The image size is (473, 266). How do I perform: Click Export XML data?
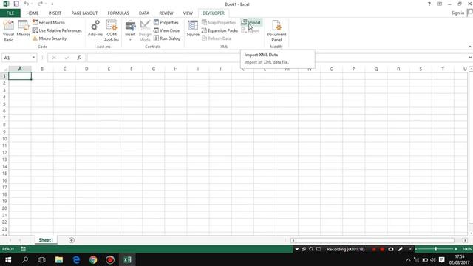click(251, 30)
